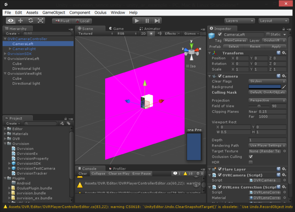Open the Component menu
The image size is (295, 212).
tap(80, 12)
